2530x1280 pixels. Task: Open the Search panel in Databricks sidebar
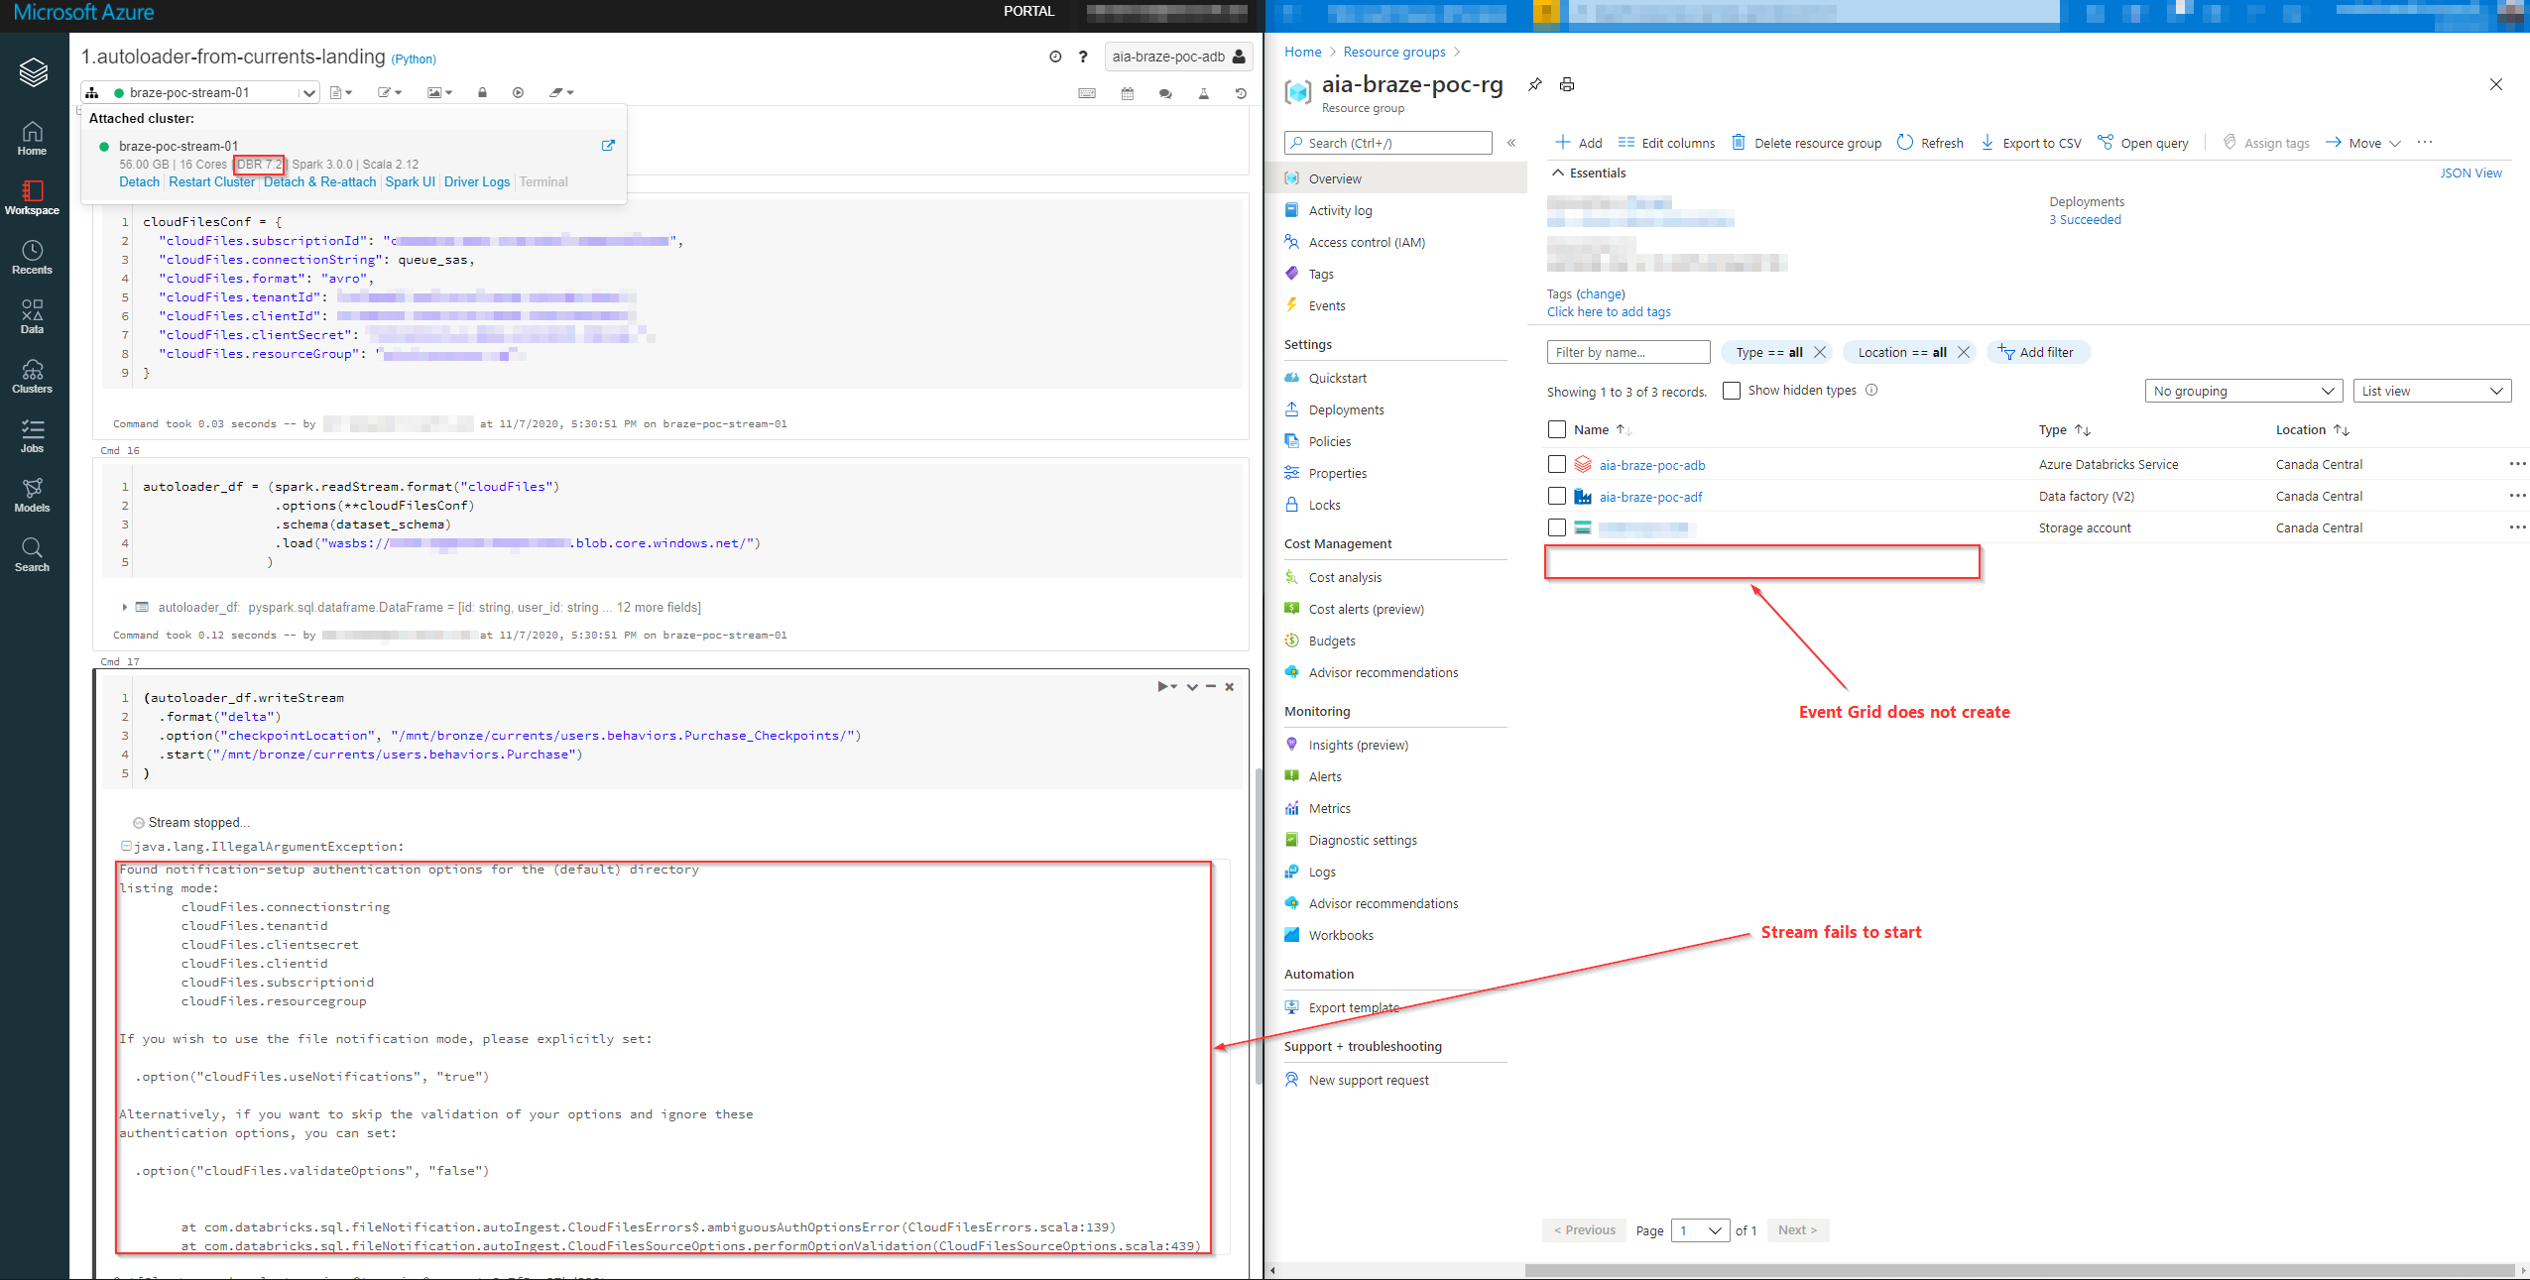tap(33, 553)
